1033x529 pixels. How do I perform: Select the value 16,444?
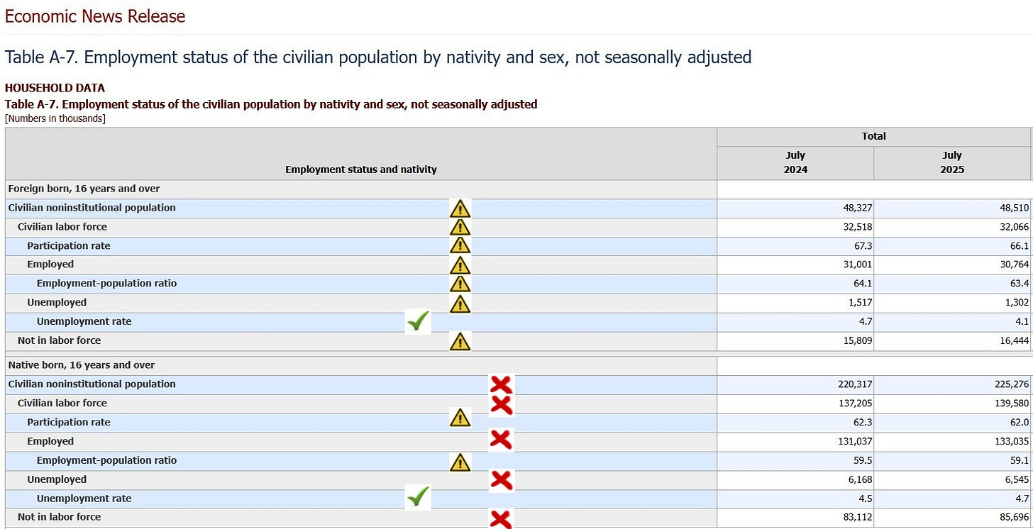1014,341
